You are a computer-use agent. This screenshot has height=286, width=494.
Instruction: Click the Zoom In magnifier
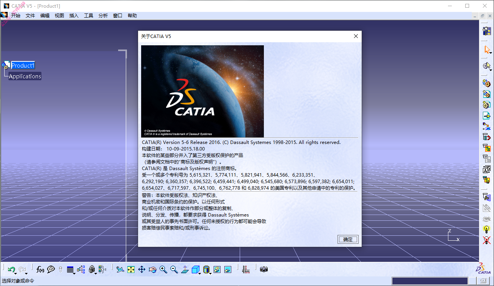[163, 269]
